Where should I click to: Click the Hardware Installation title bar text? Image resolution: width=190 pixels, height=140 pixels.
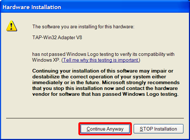pos(32,7)
